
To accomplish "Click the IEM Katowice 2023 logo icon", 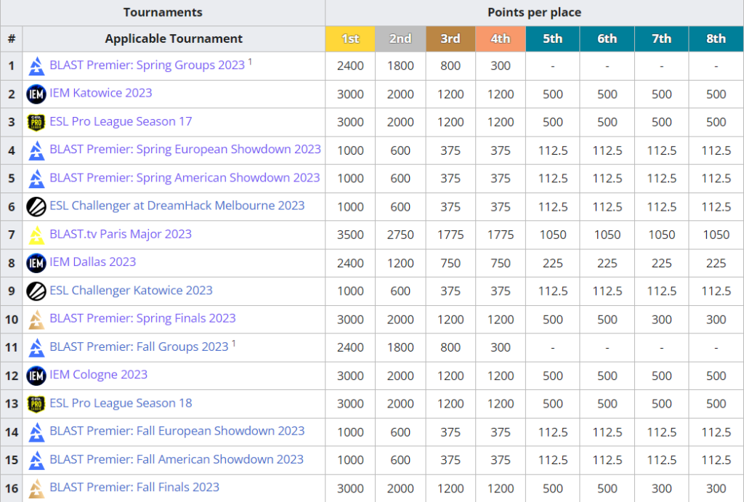I will pyautogui.click(x=36, y=94).
